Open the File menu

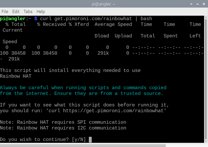[5, 12]
